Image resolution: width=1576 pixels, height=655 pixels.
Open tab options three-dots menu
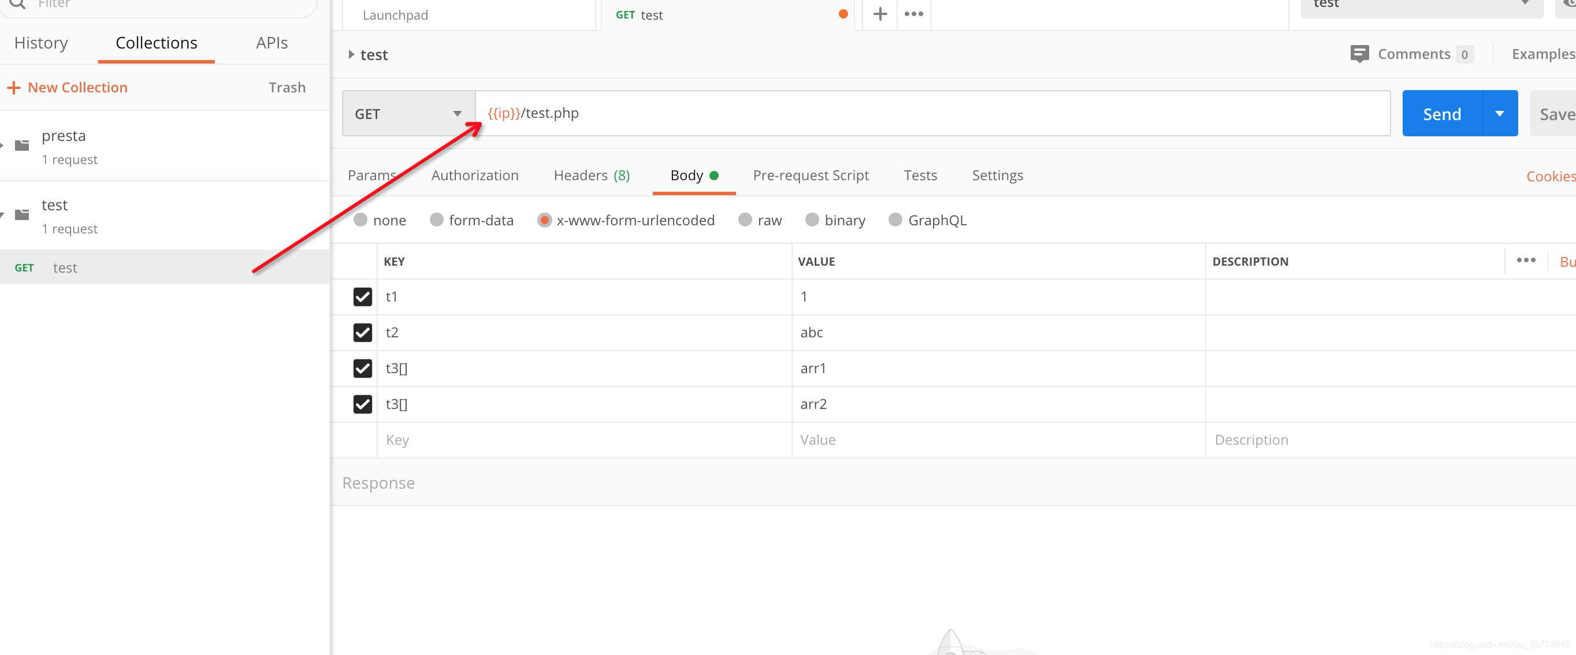point(913,14)
